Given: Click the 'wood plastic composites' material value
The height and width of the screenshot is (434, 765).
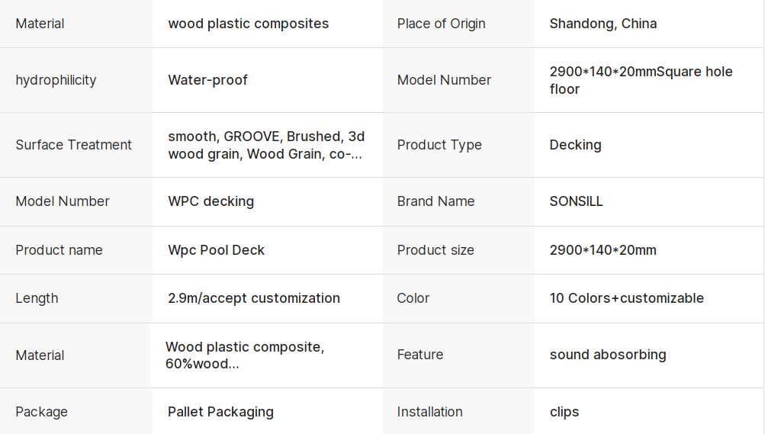Looking at the screenshot, I should tap(249, 24).
